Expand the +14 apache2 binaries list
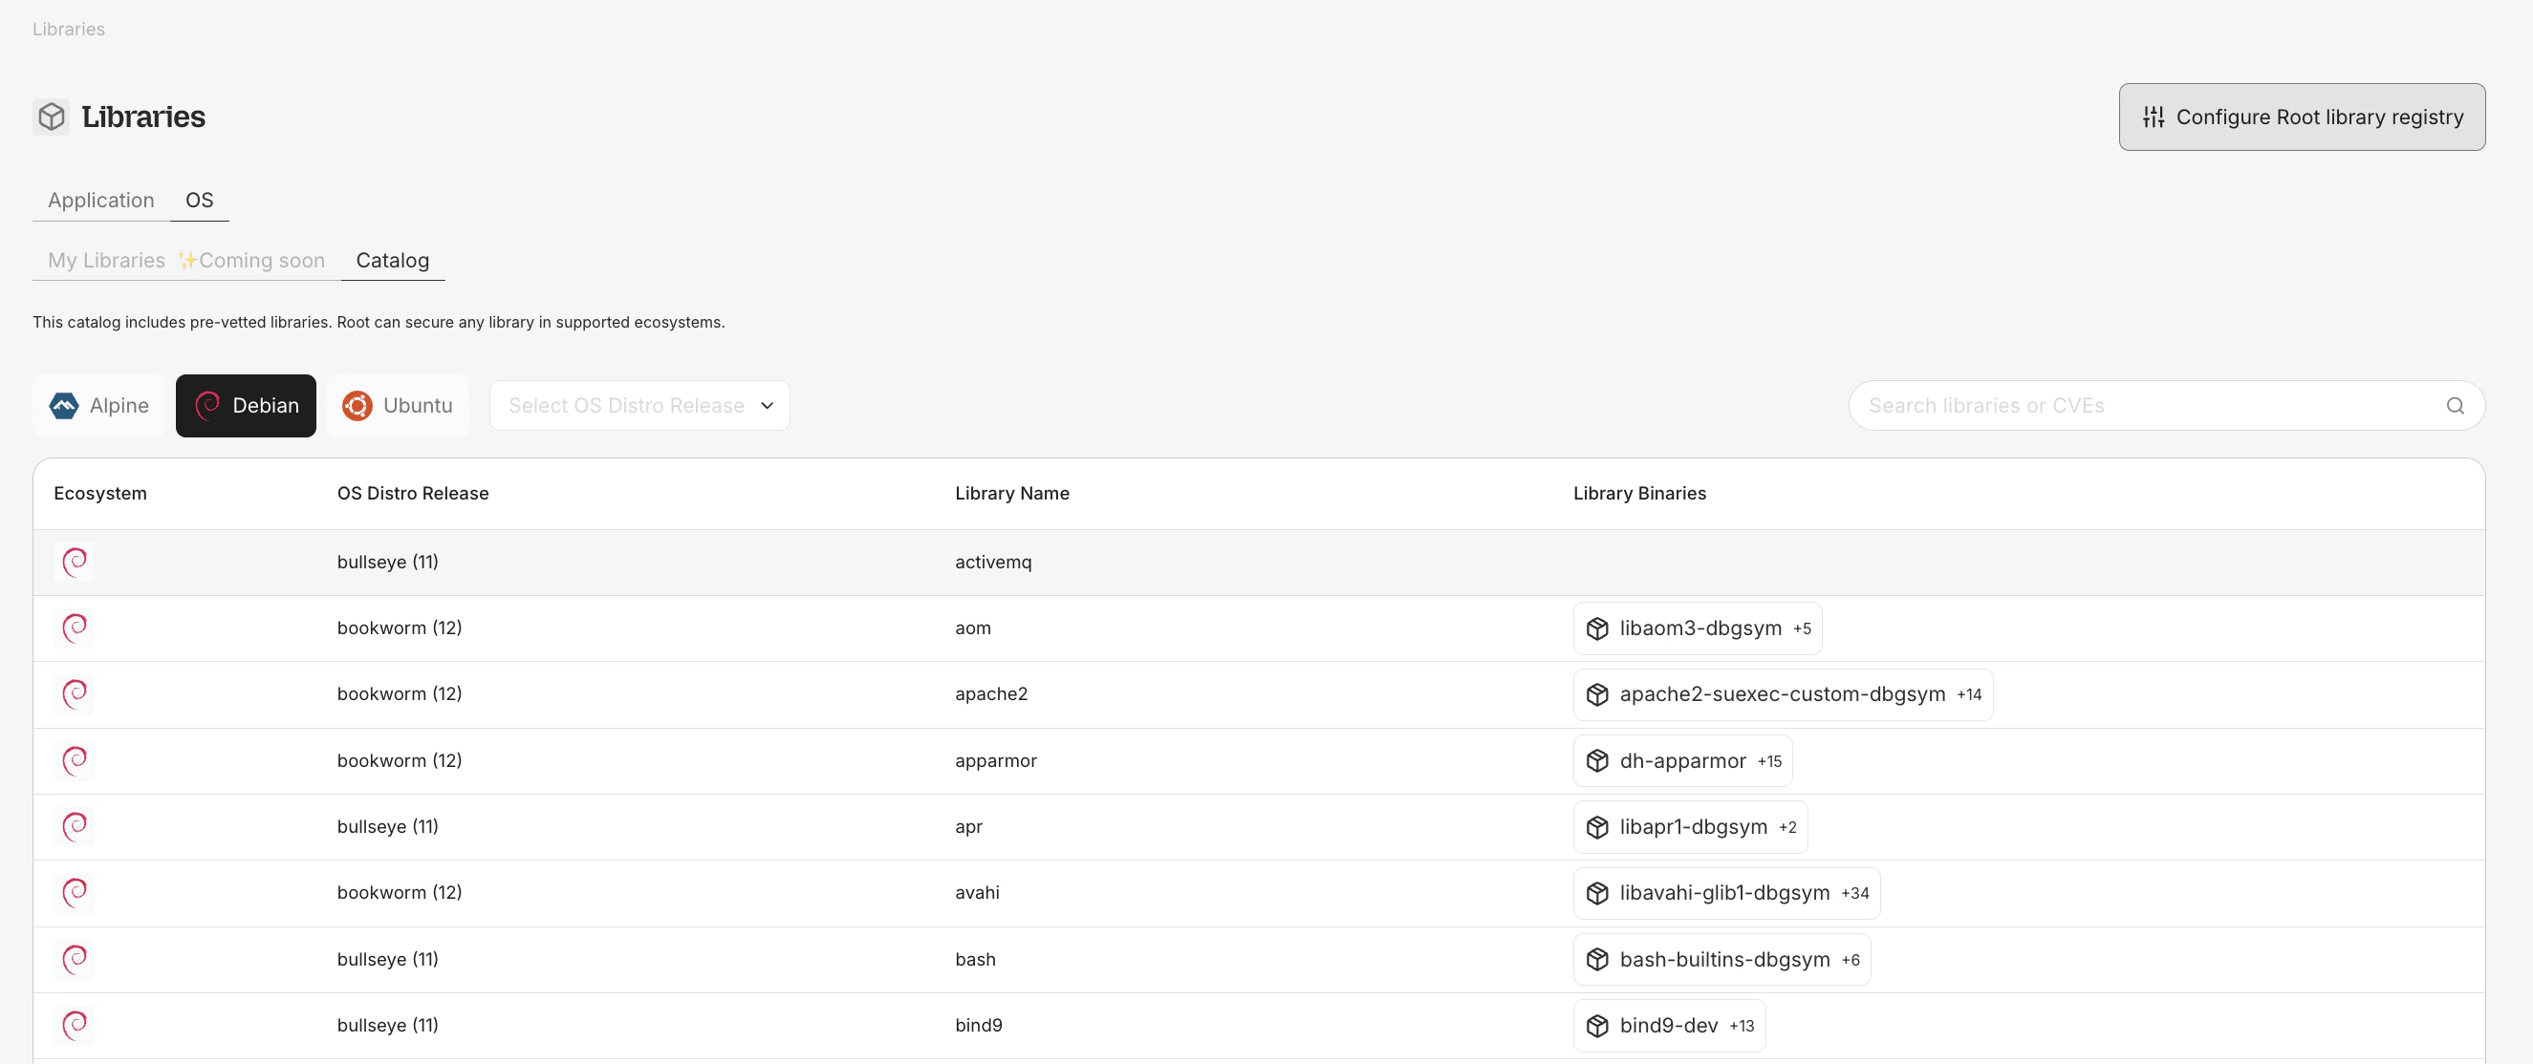This screenshot has width=2533, height=1064. 1969,694
